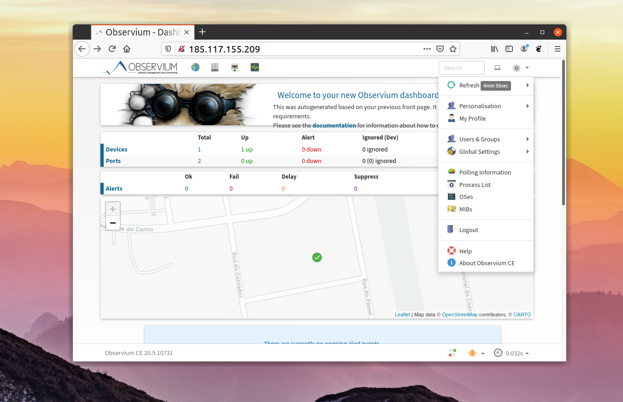623x402 pixels.
Task: Collapse the gear menu dropdown caret
Action: pos(527,68)
